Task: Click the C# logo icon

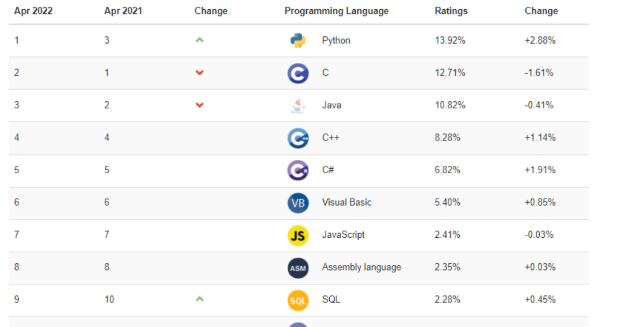Action: click(x=298, y=170)
